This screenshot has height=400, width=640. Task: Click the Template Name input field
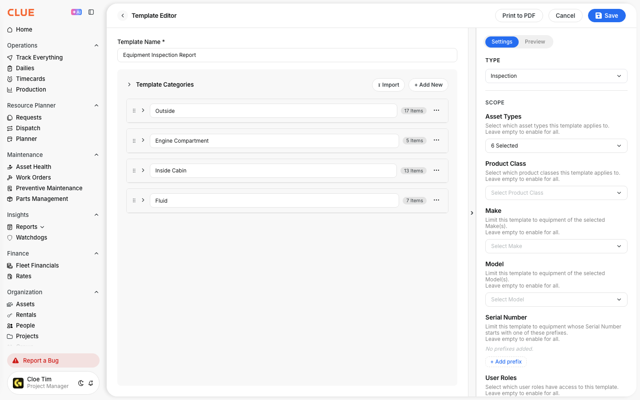pos(287,55)
